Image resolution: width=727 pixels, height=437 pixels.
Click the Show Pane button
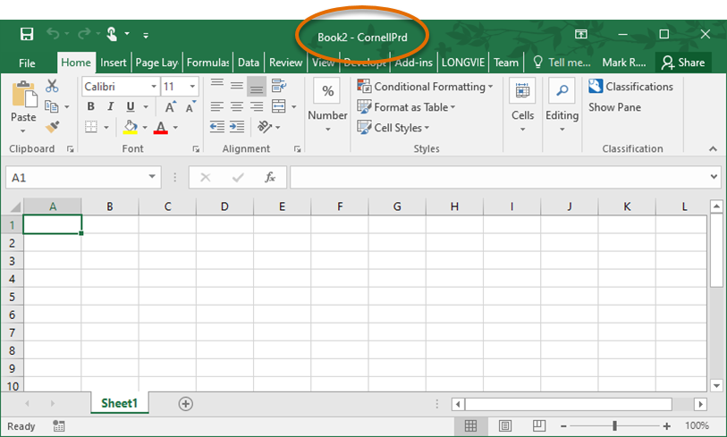pos(614,107)
